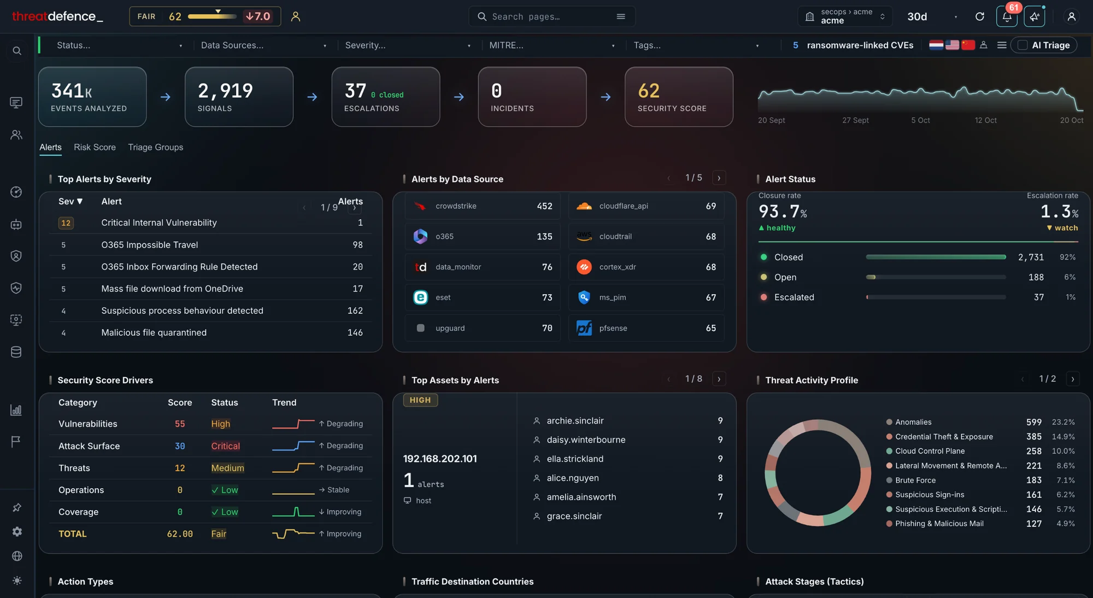Click the China flag icon

point(968,45)
